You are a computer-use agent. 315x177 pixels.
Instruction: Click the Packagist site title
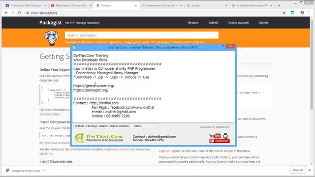[51, 23]
